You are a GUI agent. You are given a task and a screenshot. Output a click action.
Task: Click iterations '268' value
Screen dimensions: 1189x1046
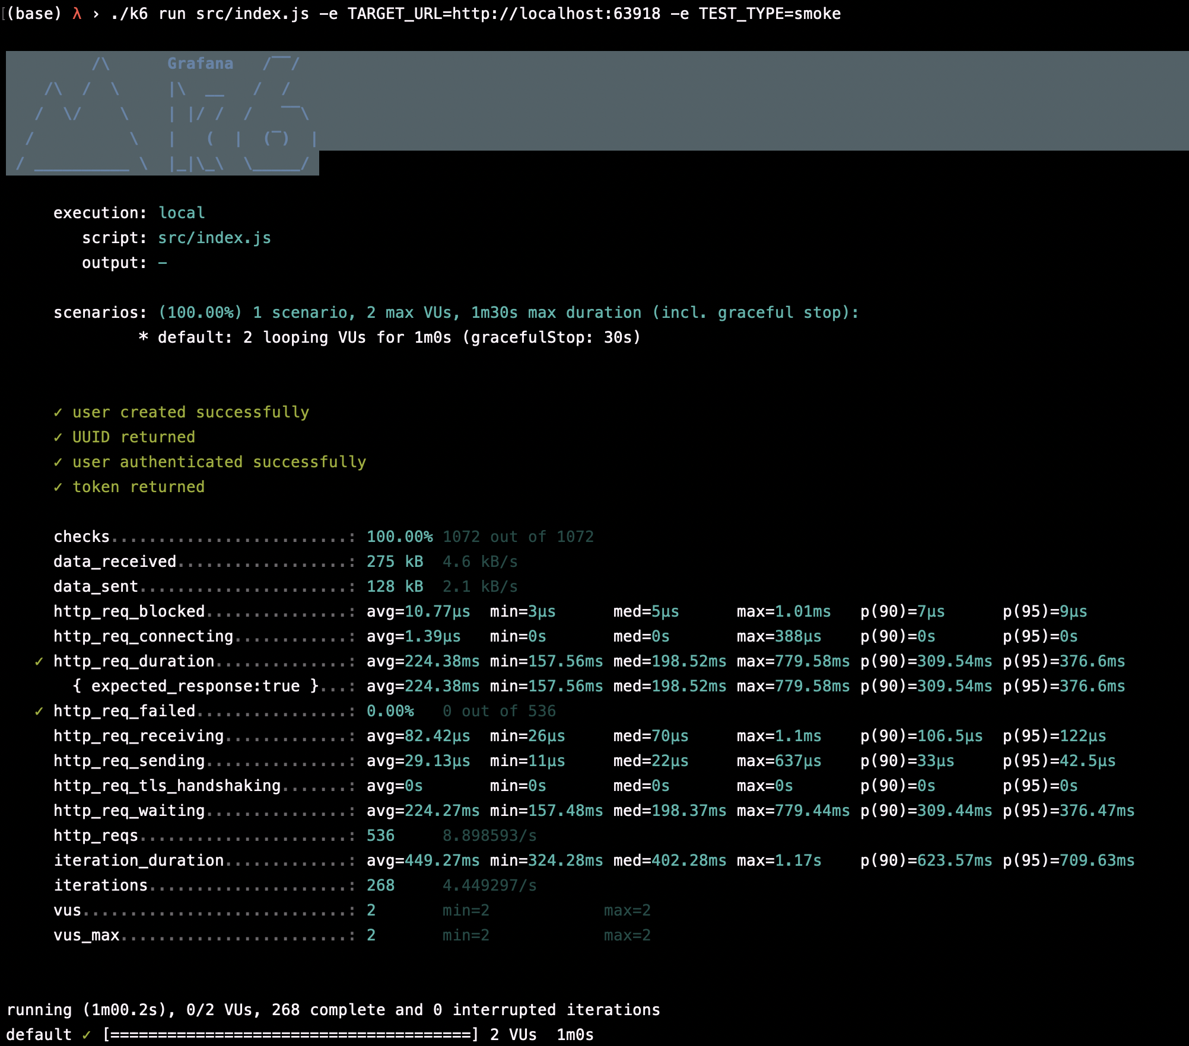click(x=381, y=885)
